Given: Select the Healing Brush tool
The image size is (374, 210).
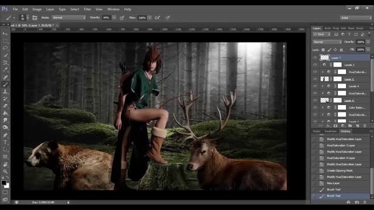Looking at the screenshot, I should click(x=5, y=77).
